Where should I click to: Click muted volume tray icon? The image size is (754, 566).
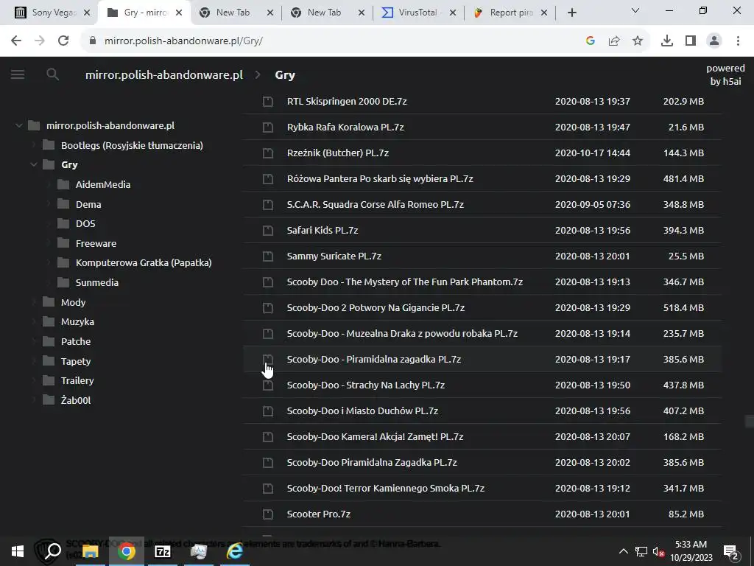pyautogui.click(x=658, y=551)
